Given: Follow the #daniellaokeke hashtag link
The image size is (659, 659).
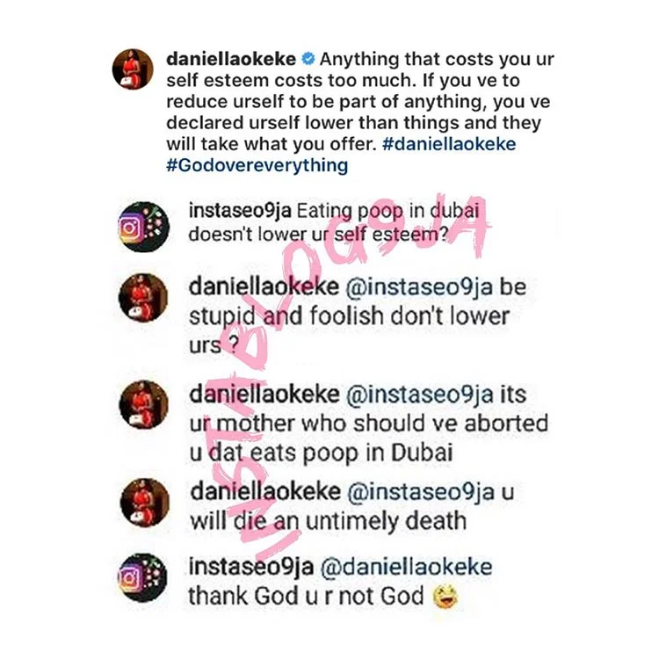Looking at the screenshot, I should [449, 144].
